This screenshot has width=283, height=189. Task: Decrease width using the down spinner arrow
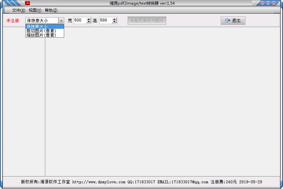click(x=89, y=22)
